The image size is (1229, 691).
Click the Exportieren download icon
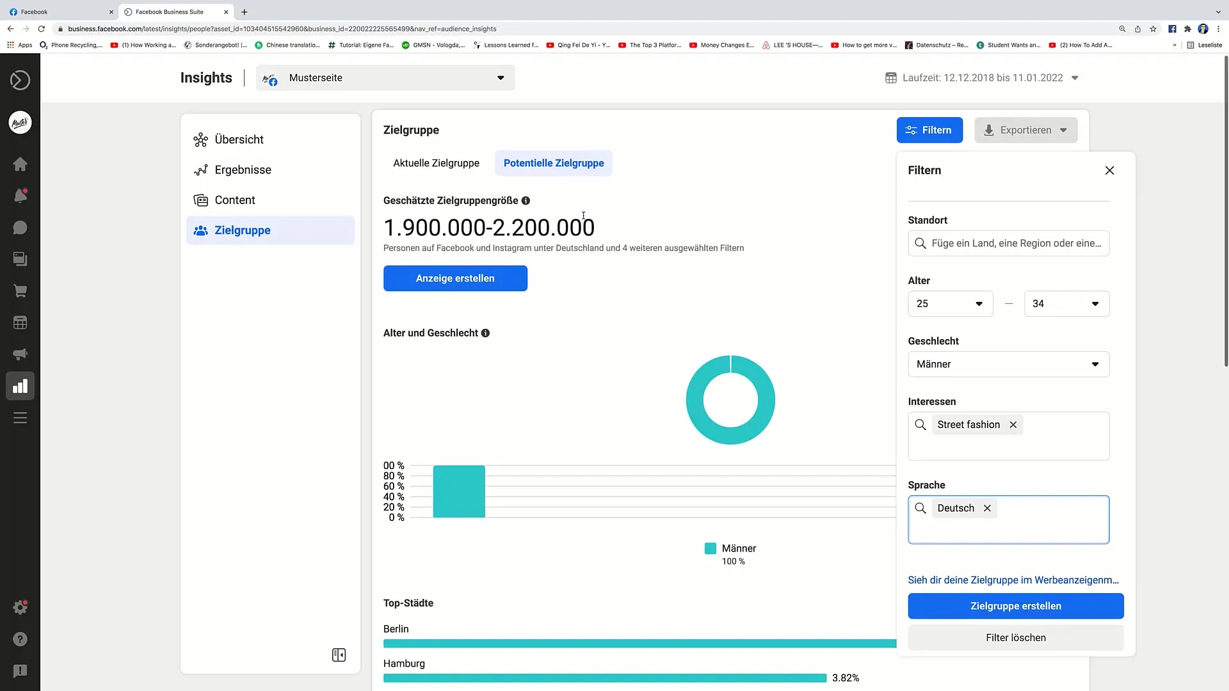point(988,130)
